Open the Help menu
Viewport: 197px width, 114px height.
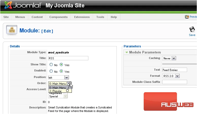114,17
